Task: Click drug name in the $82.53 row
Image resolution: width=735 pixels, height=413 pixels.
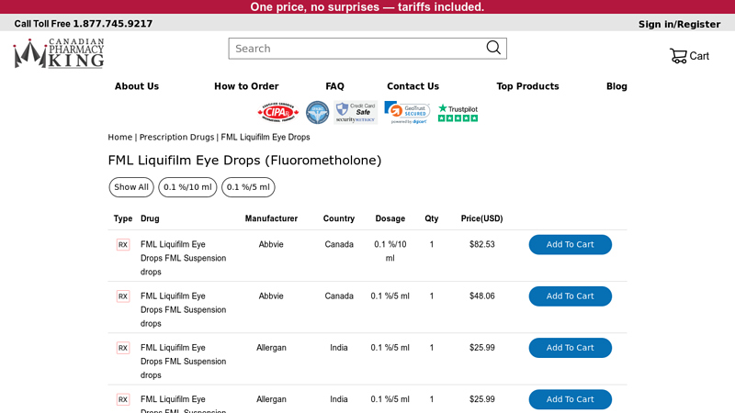Action: coord(183,258)
